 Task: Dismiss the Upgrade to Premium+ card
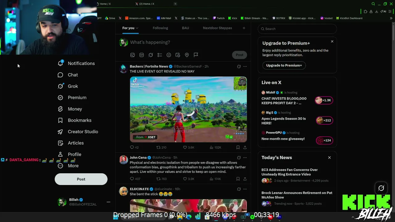(332, 41)
